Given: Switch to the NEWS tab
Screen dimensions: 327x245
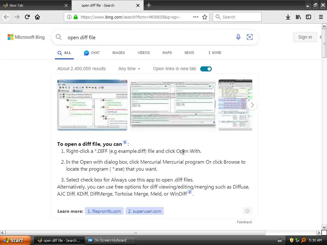Looking at the screenshot, I should click(189, 53).
